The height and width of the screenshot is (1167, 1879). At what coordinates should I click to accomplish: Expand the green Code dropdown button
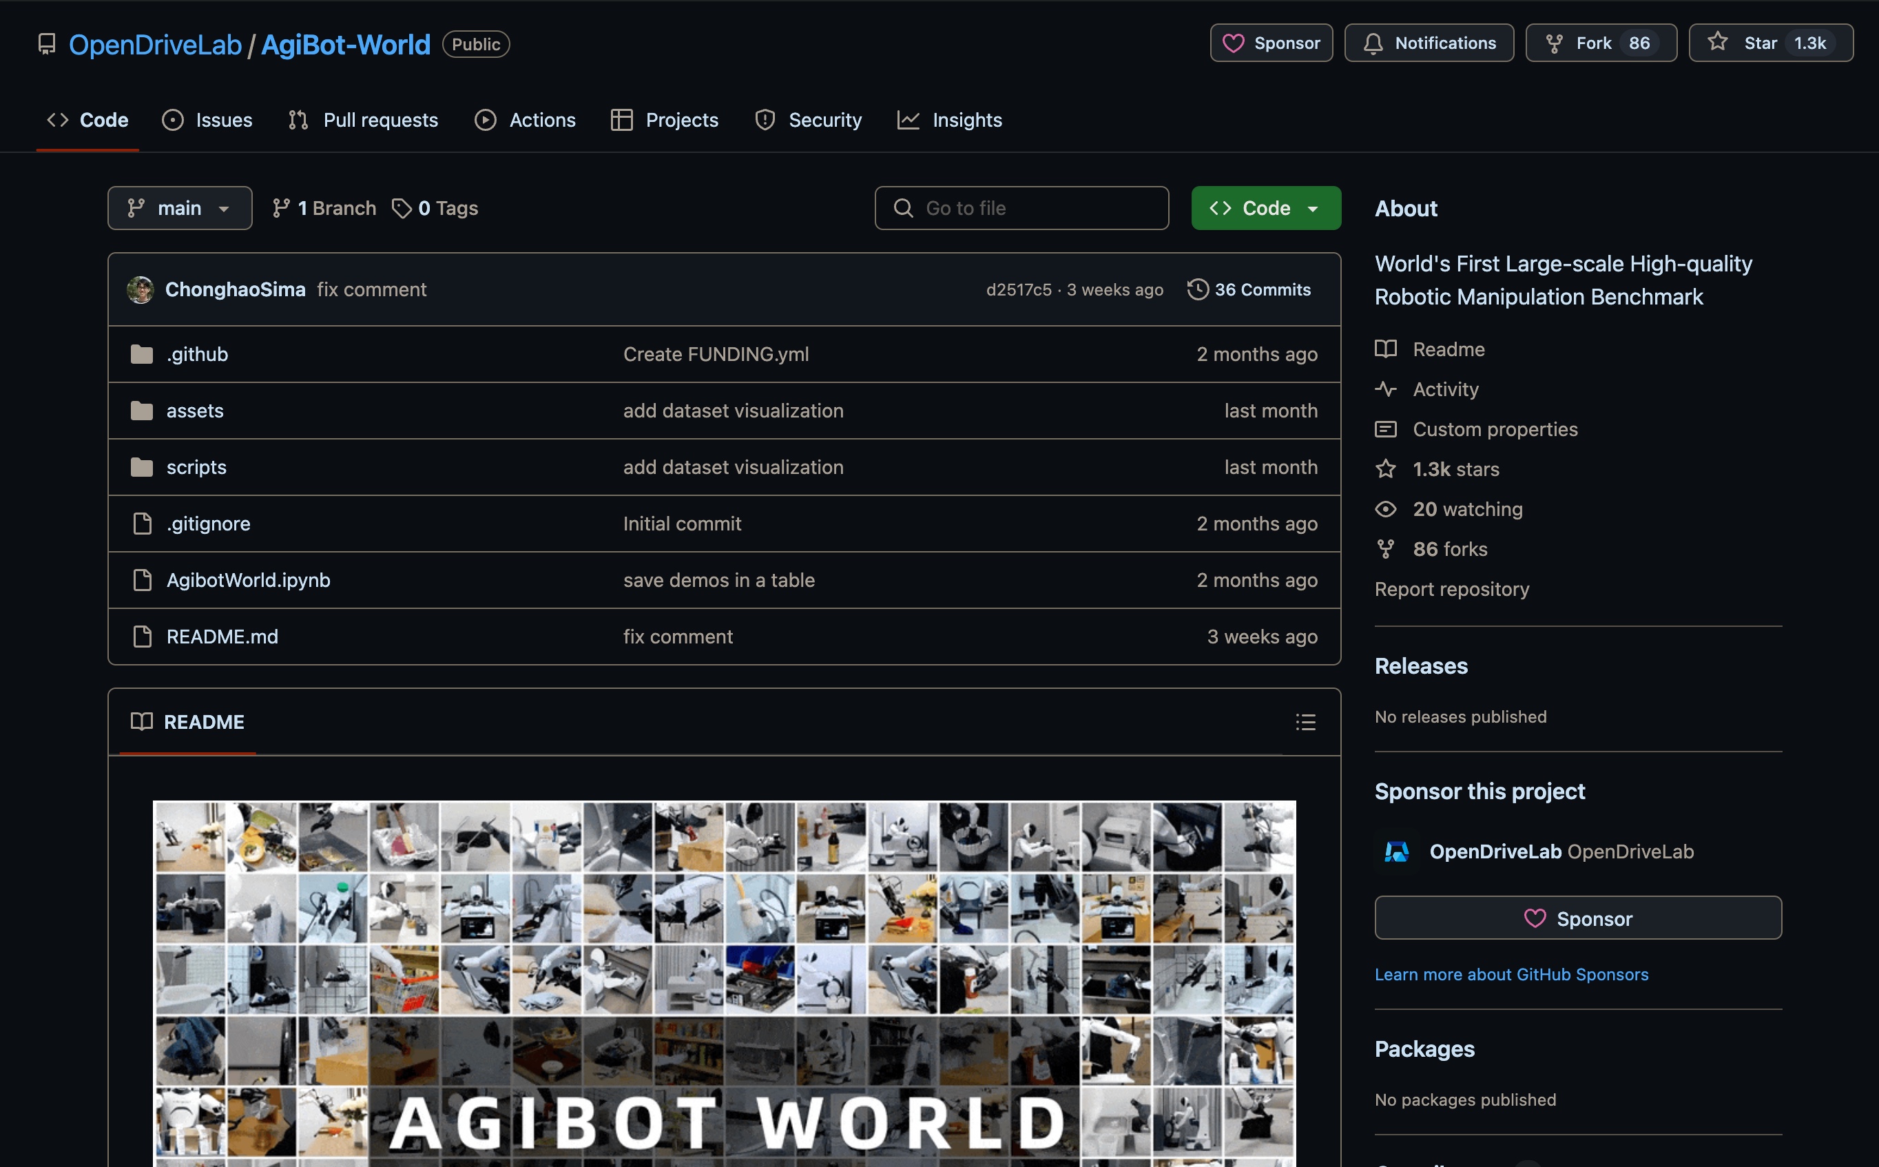pyautogui.click(x=1265, y=208)
